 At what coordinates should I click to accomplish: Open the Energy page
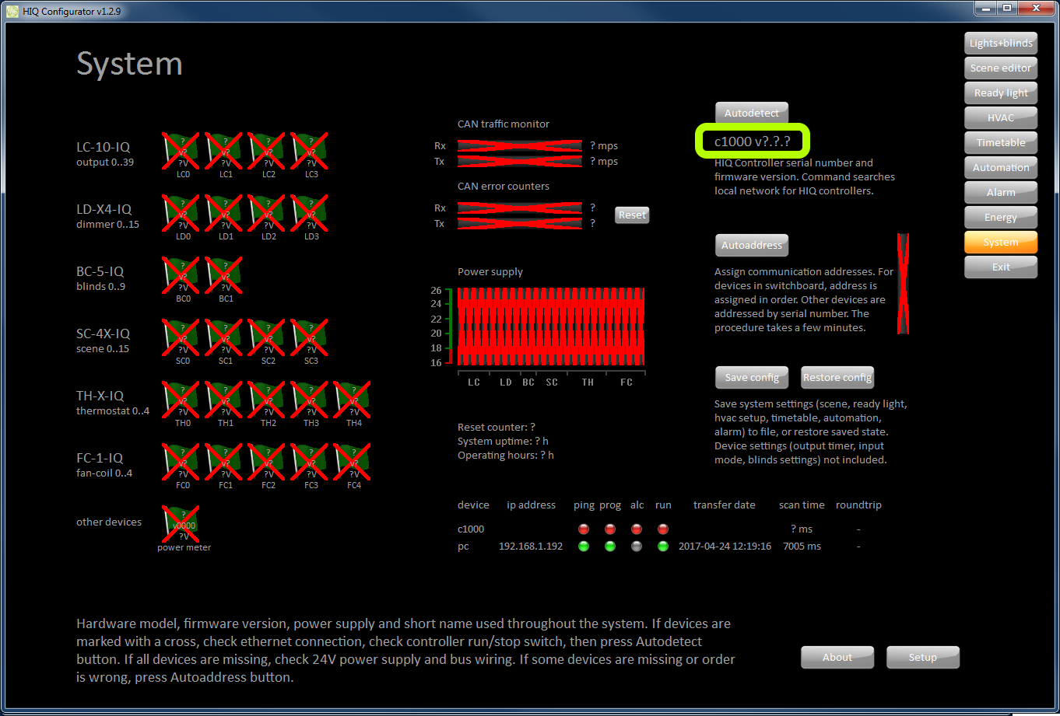[x=1001, y=218]
